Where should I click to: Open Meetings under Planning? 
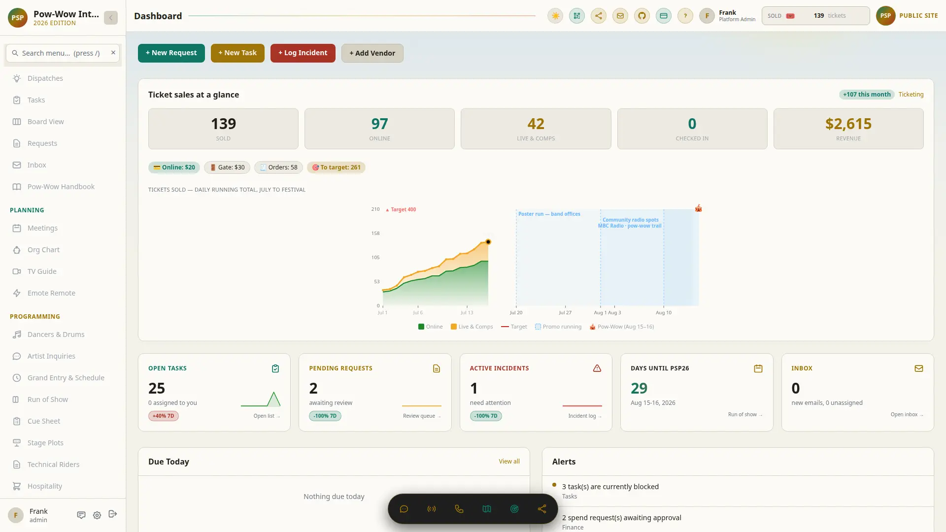coord(63,228)
